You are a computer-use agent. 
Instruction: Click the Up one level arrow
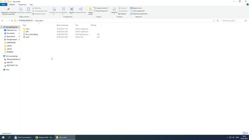(x=12, y=21)
